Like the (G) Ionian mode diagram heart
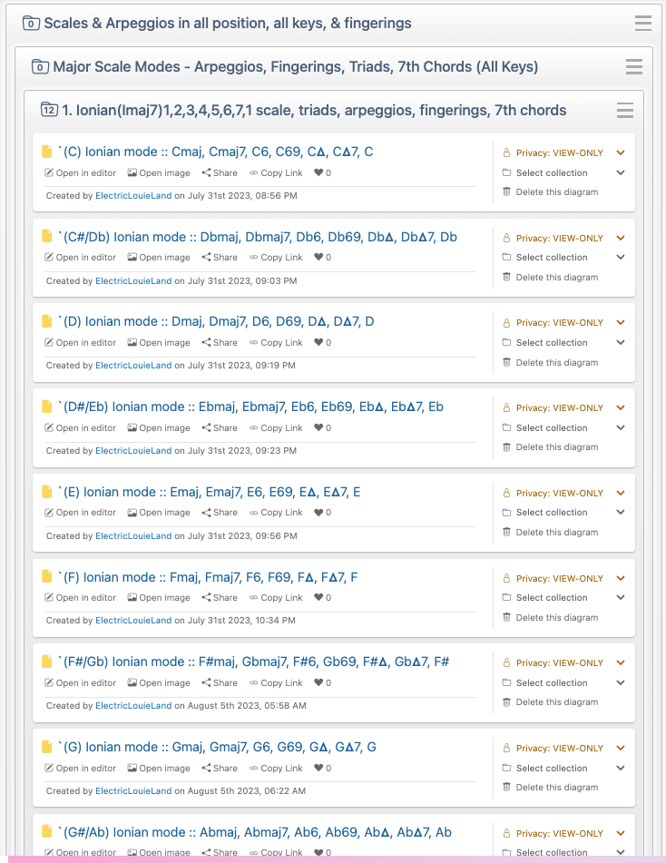The height and width of the screenshot is (863, 666). [x=318, y=768]
